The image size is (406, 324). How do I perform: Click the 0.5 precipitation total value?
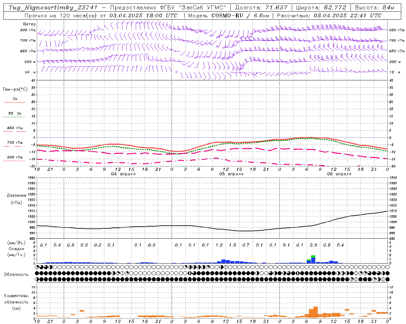(x=71, y=245)
